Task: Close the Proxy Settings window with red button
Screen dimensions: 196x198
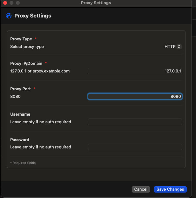Action: (5, 3)
